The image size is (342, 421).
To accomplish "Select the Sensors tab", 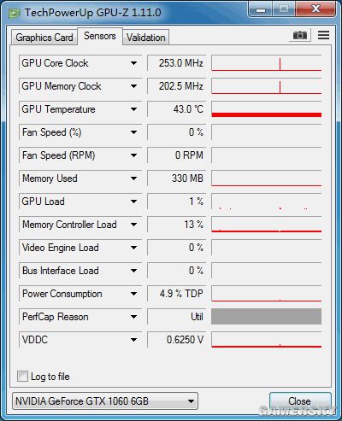I will 100,36.
